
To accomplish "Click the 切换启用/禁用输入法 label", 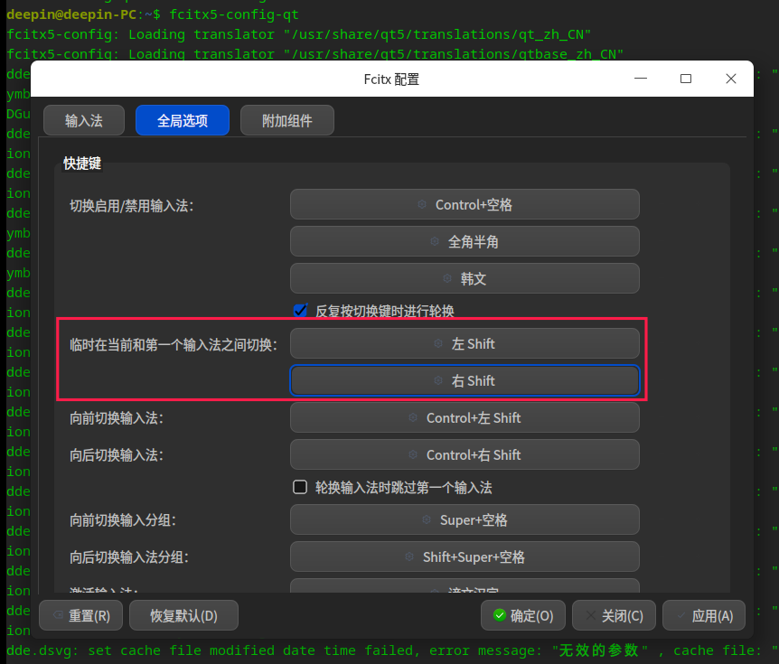I will point(132,205).
